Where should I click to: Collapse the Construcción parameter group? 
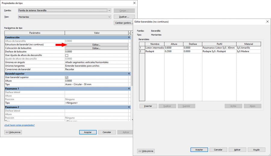(129, 37)
